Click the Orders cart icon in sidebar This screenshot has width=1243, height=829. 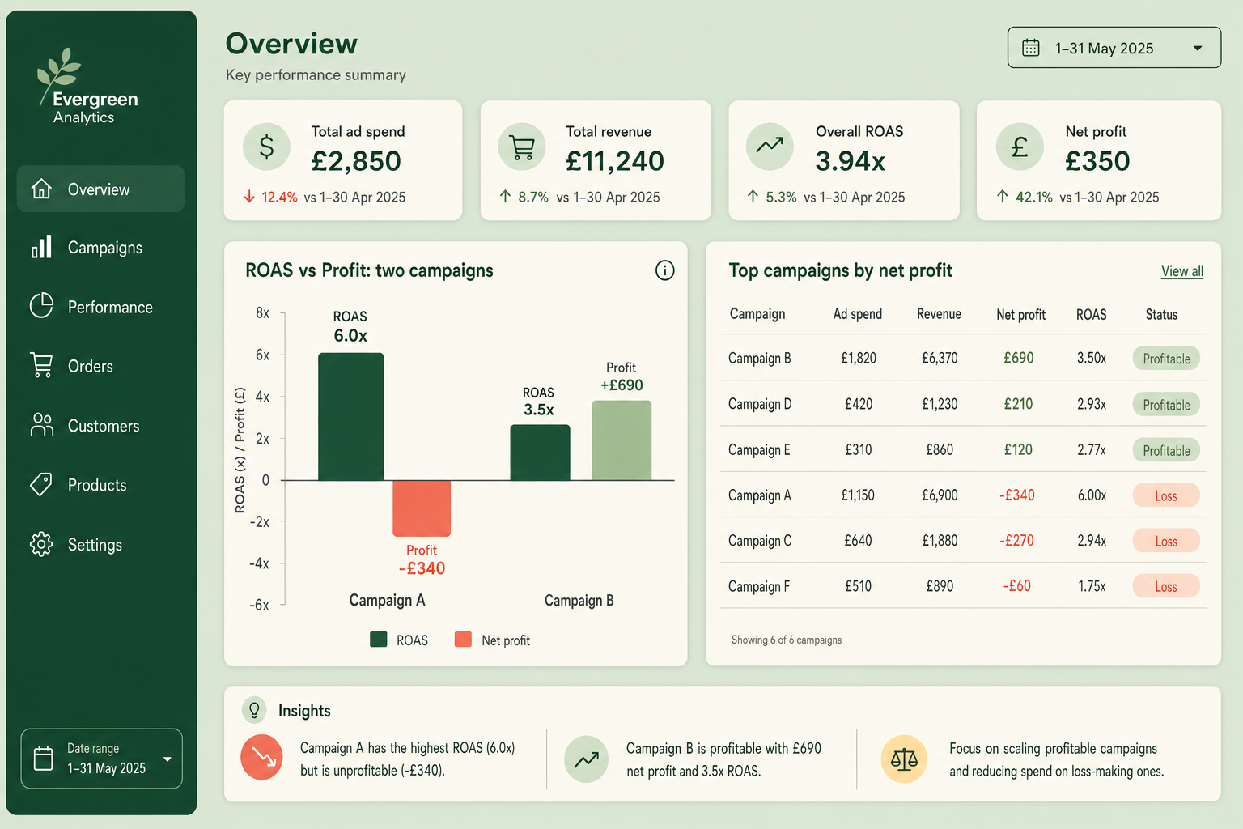(41, 365)
